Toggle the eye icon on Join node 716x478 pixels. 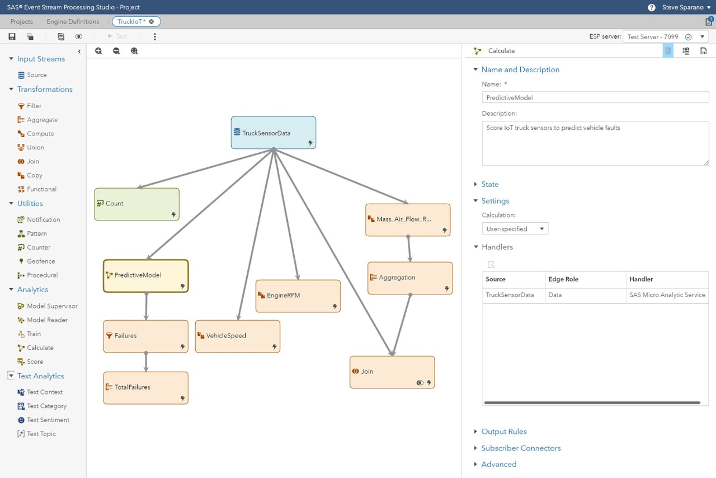coord(420,383)
